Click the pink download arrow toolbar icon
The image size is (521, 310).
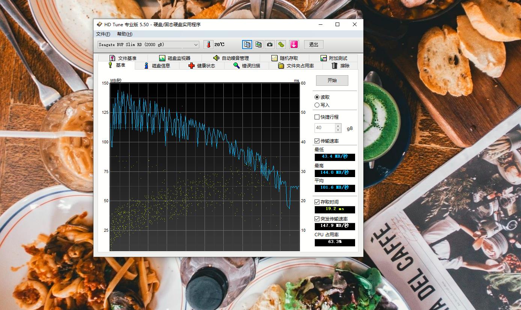[294, 44]
